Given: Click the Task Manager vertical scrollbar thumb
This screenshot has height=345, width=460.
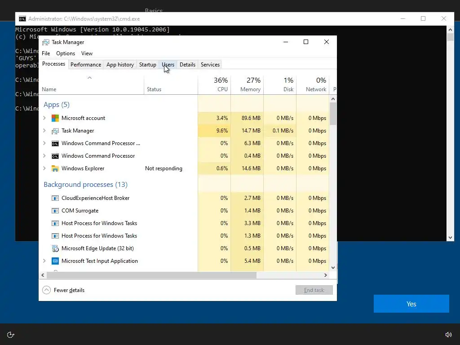Looking at the screenshot, I should pos(333,114).
